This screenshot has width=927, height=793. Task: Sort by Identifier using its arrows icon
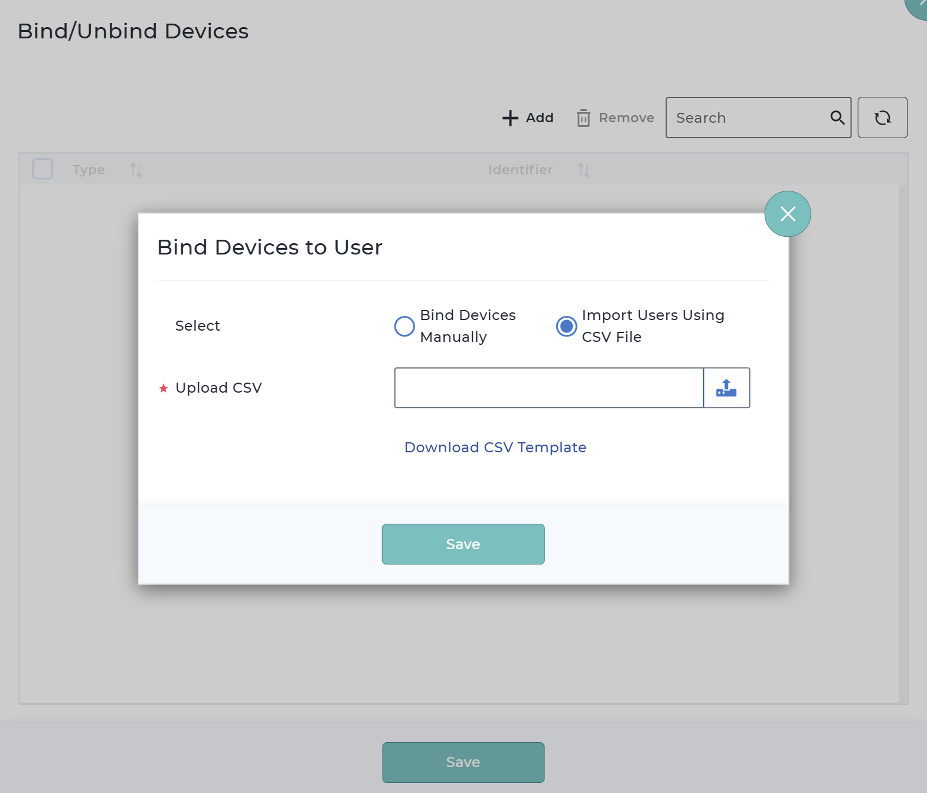coord(583,170)
